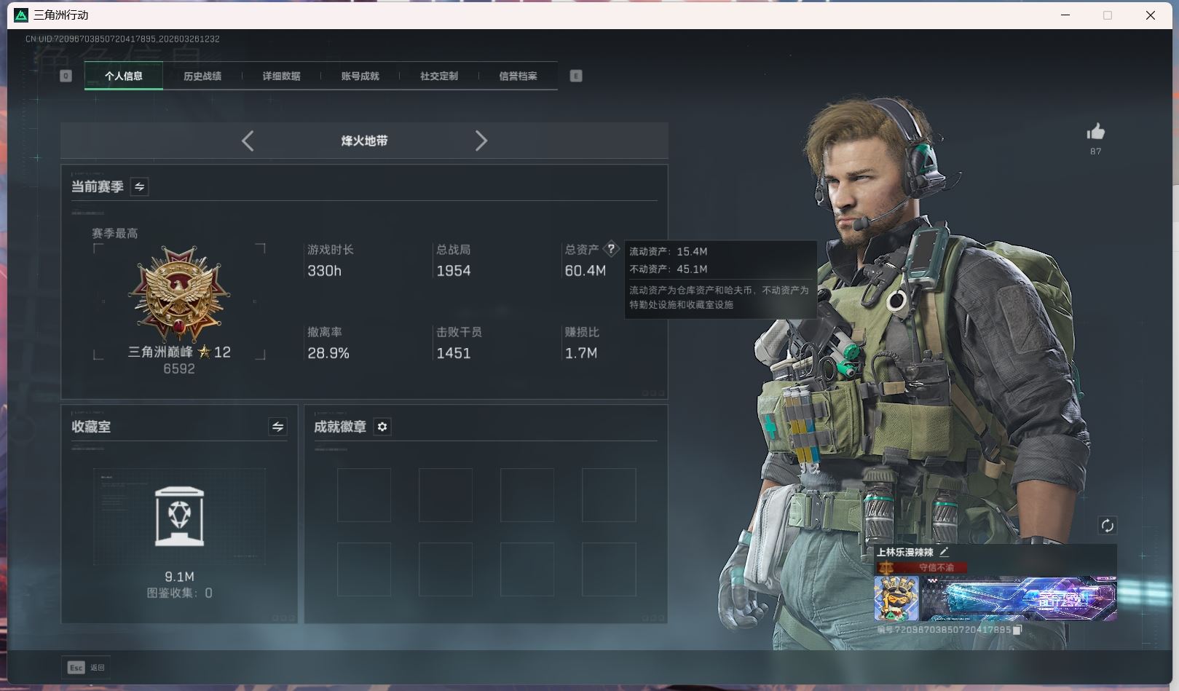Image resolution: width=1179 pixels, height=691 pixels.
Task: Open the achievement badges gear settings
Action: coord(382,427)
